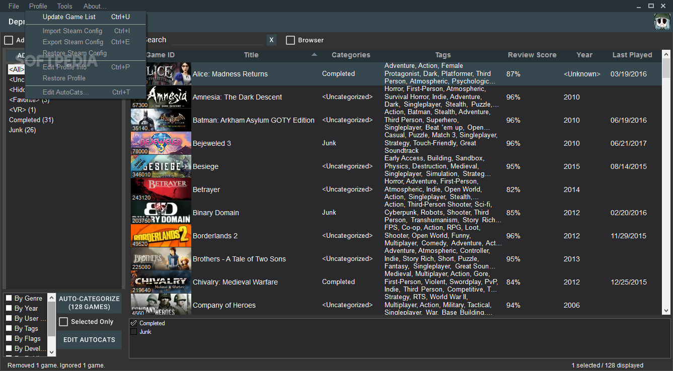
Task: Check the By Genre autocat box
Action: click(x=9, y=298)
